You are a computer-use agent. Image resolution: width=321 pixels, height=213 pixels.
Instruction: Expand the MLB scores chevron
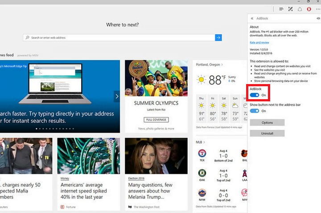pyautogui.click(x=204, y=142)
